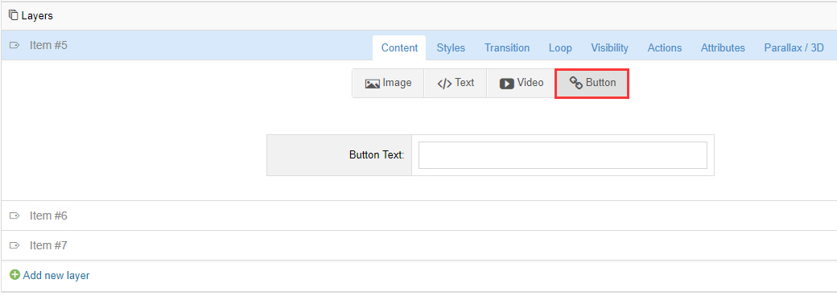Screen dimensions: 837x304
Task: Choose the Video content type
Action: tap(521, 83)
